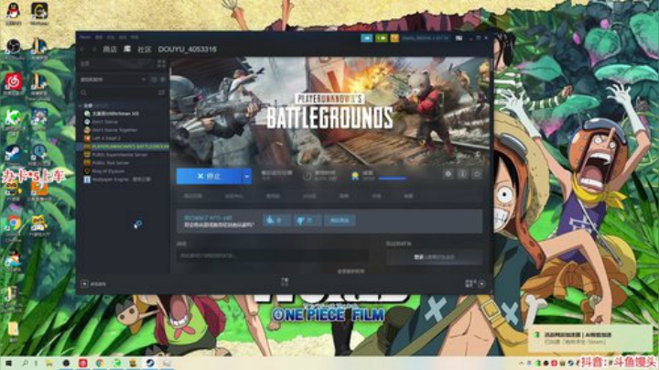
Task: Click the plus icon to add a game
Action: point(84,284)
